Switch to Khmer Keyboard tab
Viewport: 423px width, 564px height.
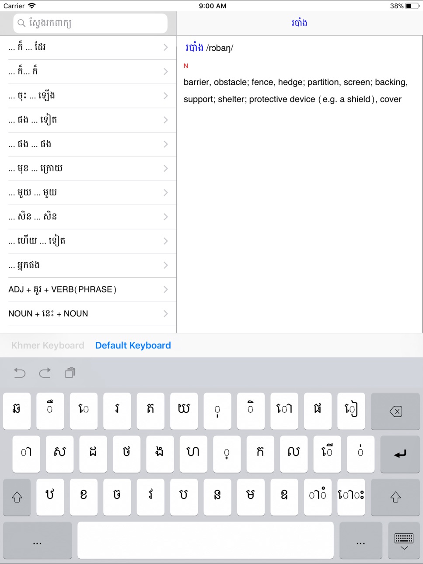(48, 345)
